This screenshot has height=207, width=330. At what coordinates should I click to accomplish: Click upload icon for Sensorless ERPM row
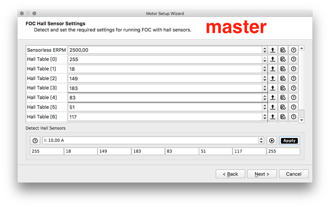273,50
